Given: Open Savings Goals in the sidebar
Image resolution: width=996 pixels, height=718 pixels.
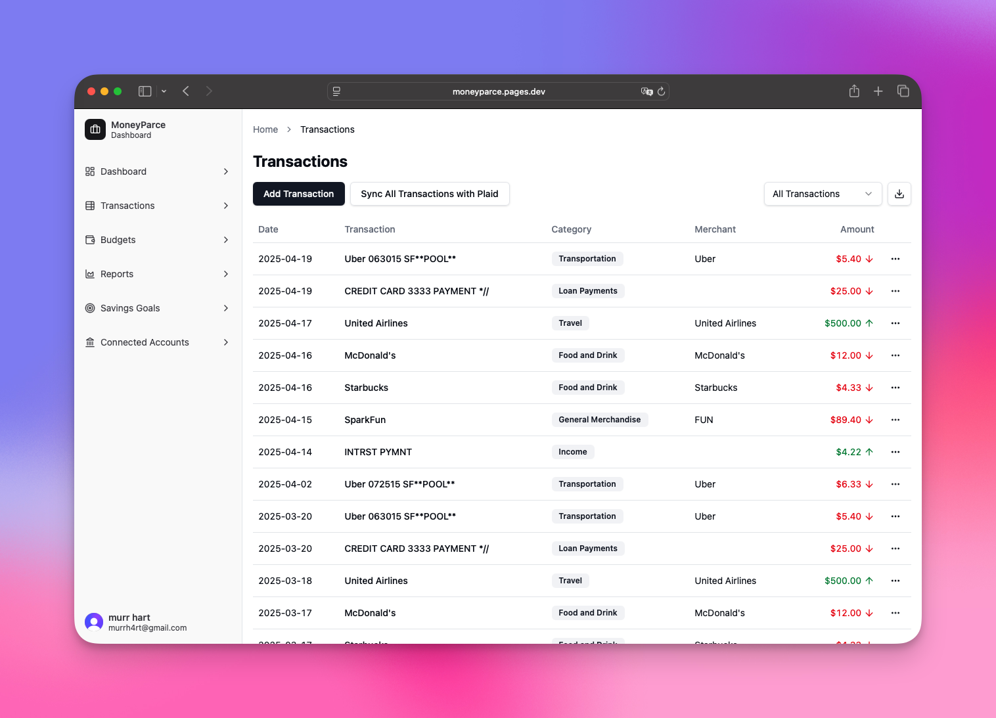Looking at the screenshot, I should 130,308.
